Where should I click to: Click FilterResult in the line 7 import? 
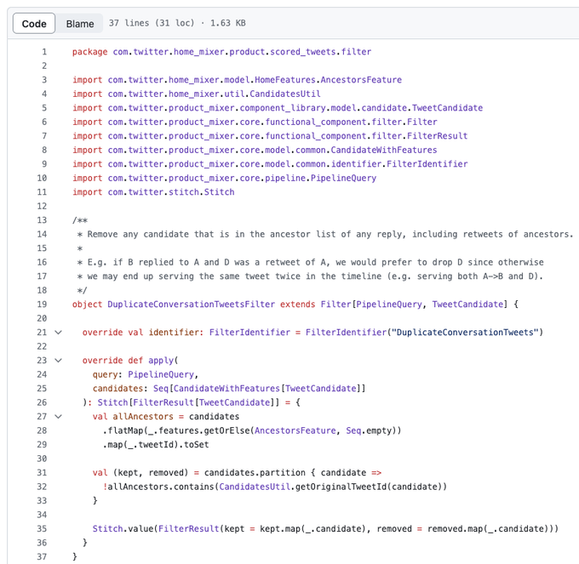point(437,136)
